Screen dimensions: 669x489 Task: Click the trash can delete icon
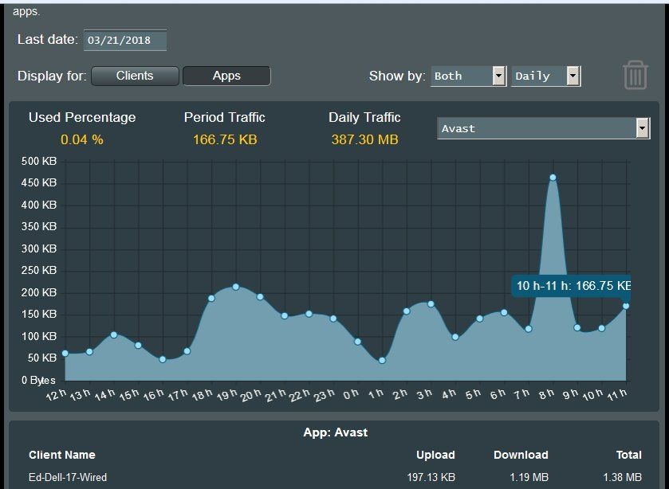pyautogui.click(x=635, y=75)
